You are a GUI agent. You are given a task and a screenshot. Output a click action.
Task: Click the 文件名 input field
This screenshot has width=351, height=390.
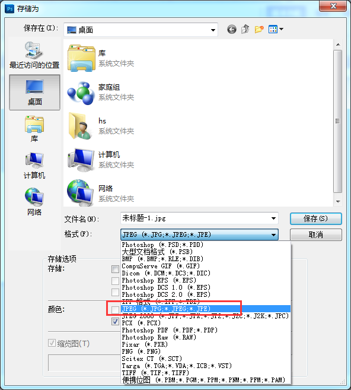[x=199, y=218]
